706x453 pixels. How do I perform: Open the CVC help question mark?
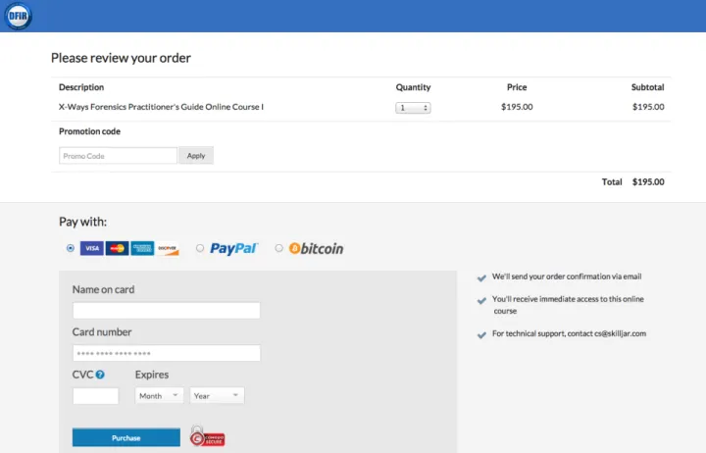point(100,375)
